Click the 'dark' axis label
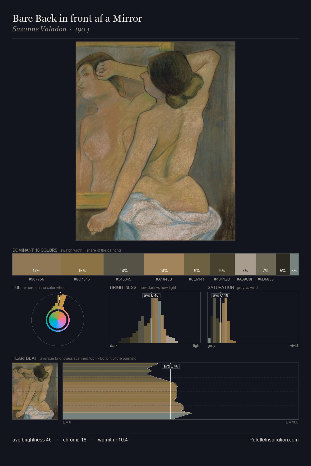This screenshot has width=311, height=466. (114, 346)
